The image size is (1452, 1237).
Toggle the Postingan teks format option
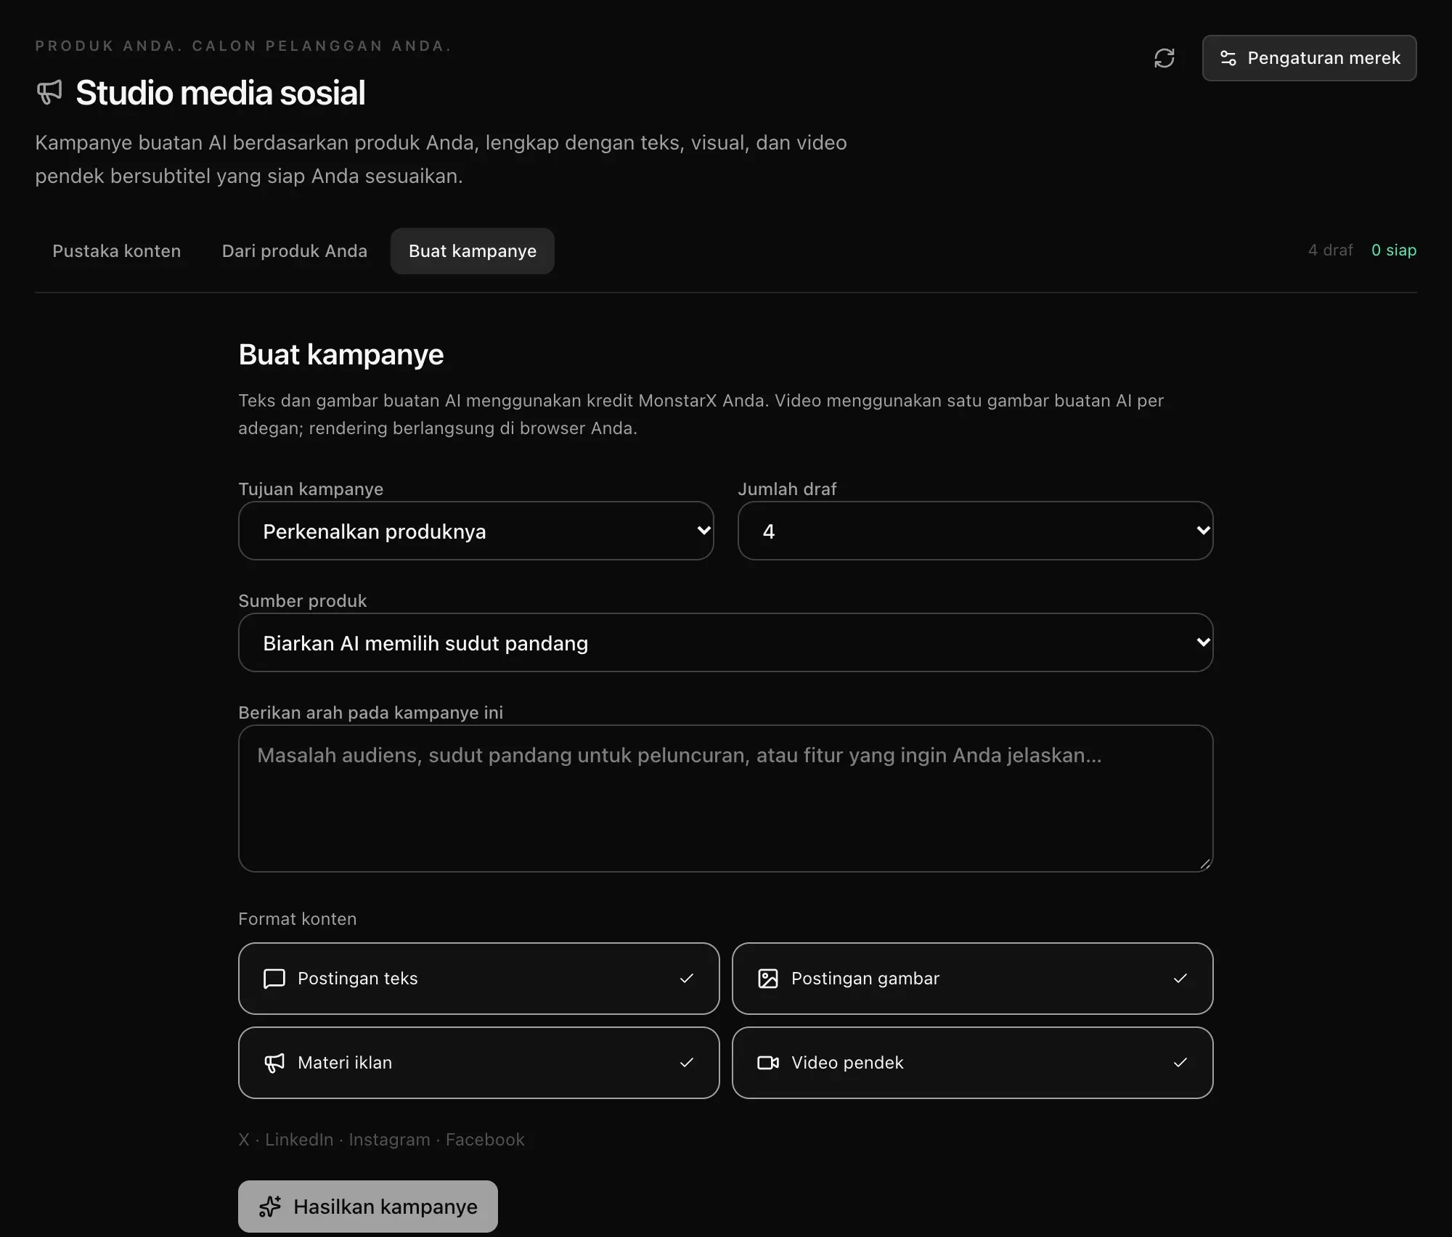coord(478,979)
